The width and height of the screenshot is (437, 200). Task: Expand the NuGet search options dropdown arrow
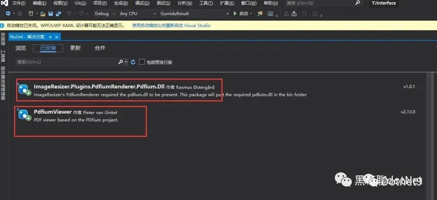[x=126, y=62]
